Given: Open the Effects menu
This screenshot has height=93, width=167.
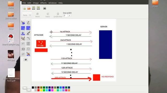Looking at the screenshot, I should point(44,3).
